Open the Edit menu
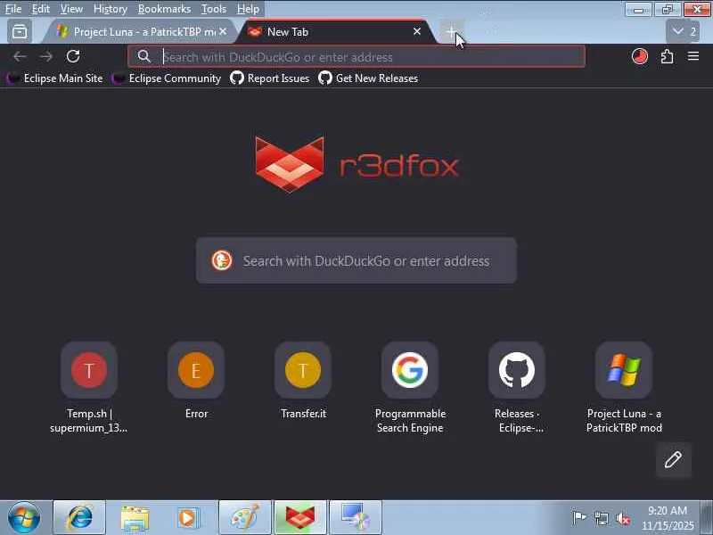 [x=40, y=9]
